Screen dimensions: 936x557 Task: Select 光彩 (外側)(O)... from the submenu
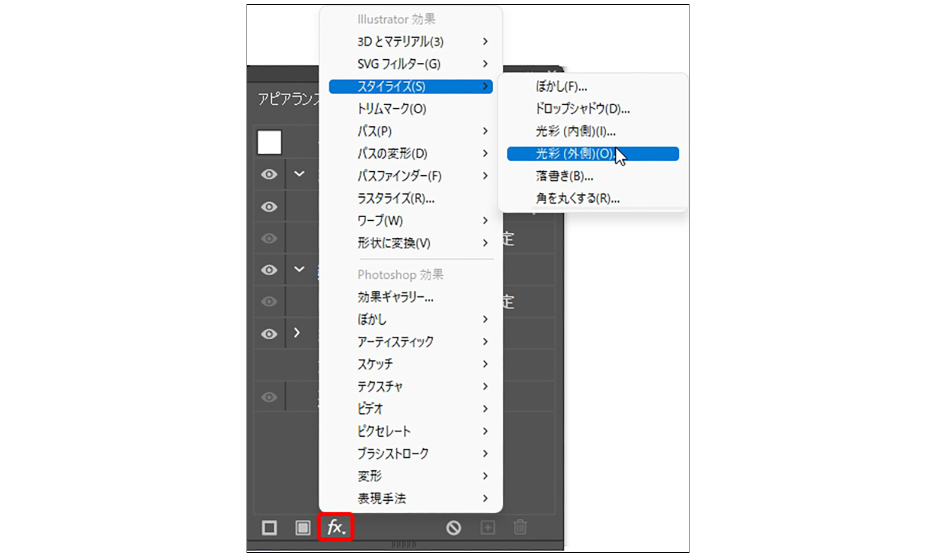(x=575, y=154)
